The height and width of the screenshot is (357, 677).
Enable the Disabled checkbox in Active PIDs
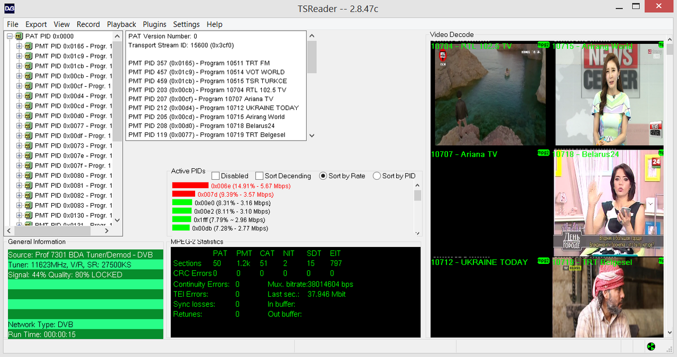pos(216,176)
